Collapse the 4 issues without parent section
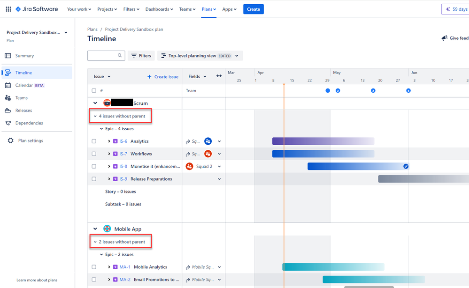The width and height of the screenshot is (469, 288). pyautogui.click(x=95, y=116)
